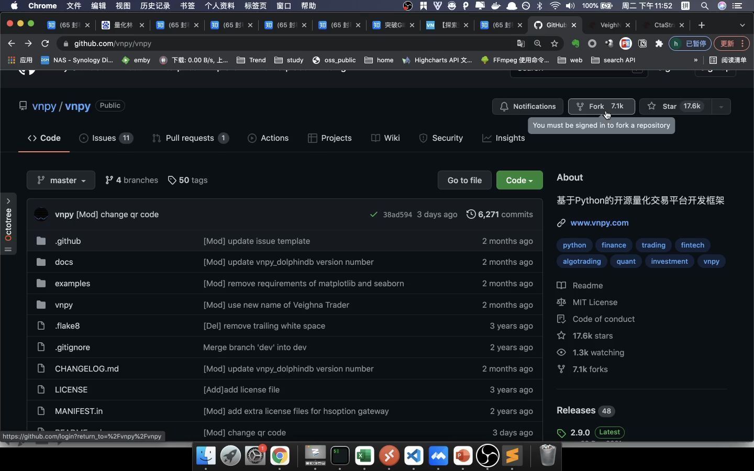
Task: Open the master branch selector
Action: pos(61,180)
